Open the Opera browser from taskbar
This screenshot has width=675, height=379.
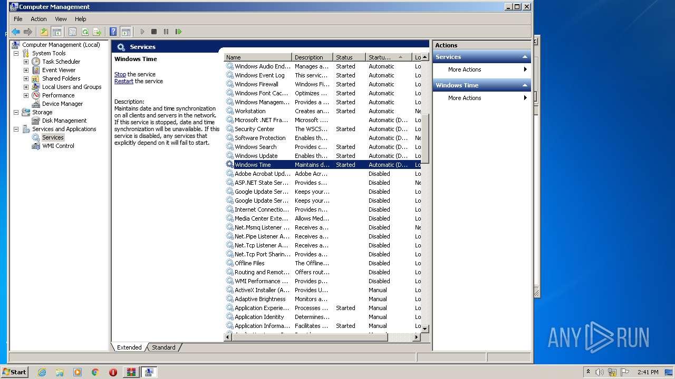click(x=113, y=372)
